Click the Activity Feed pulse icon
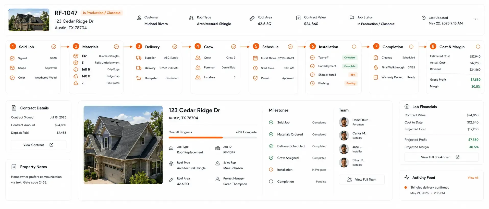Viewport: 489px width, 209px height. click(407, 177)
